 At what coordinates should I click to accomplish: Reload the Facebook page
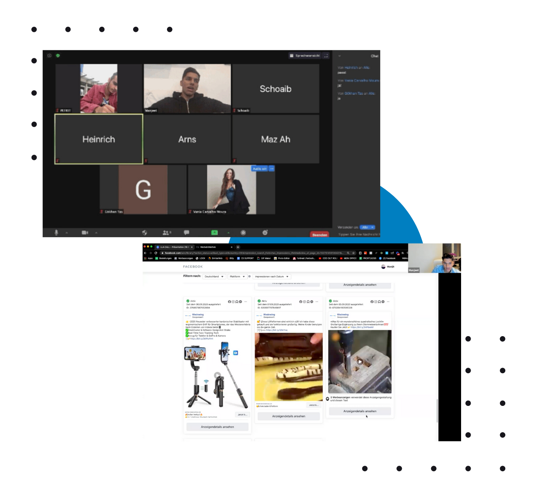[x=156, y=253]
